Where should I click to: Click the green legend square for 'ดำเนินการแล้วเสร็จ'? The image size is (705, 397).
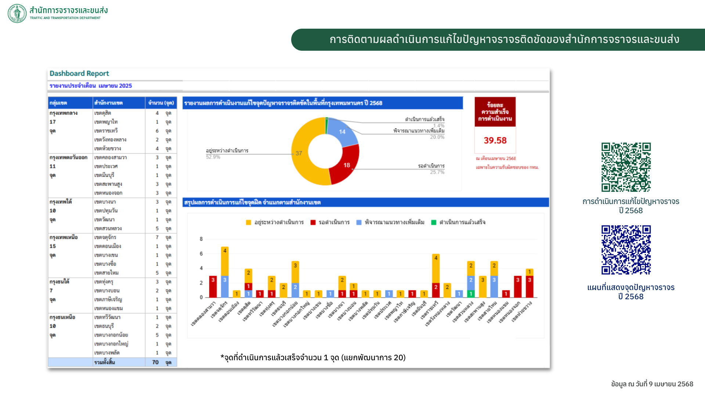434,222
